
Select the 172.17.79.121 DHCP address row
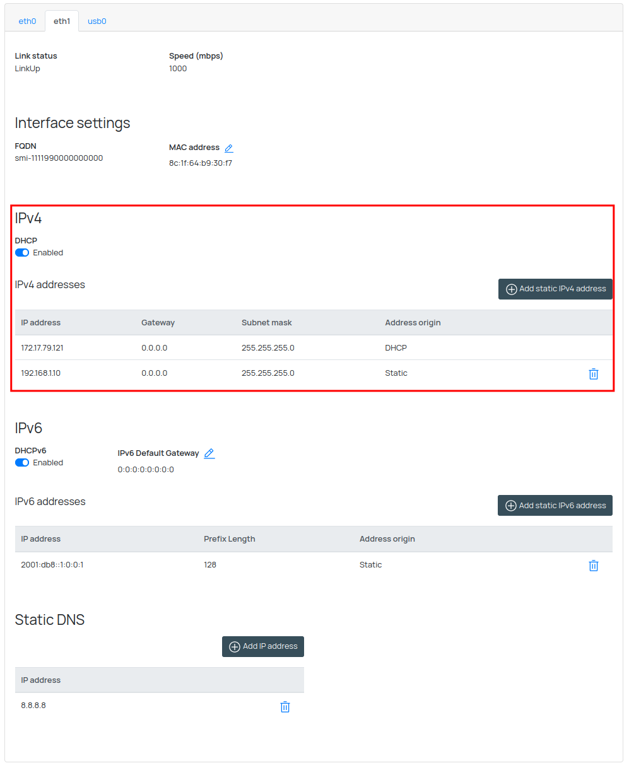click(42, 348)
